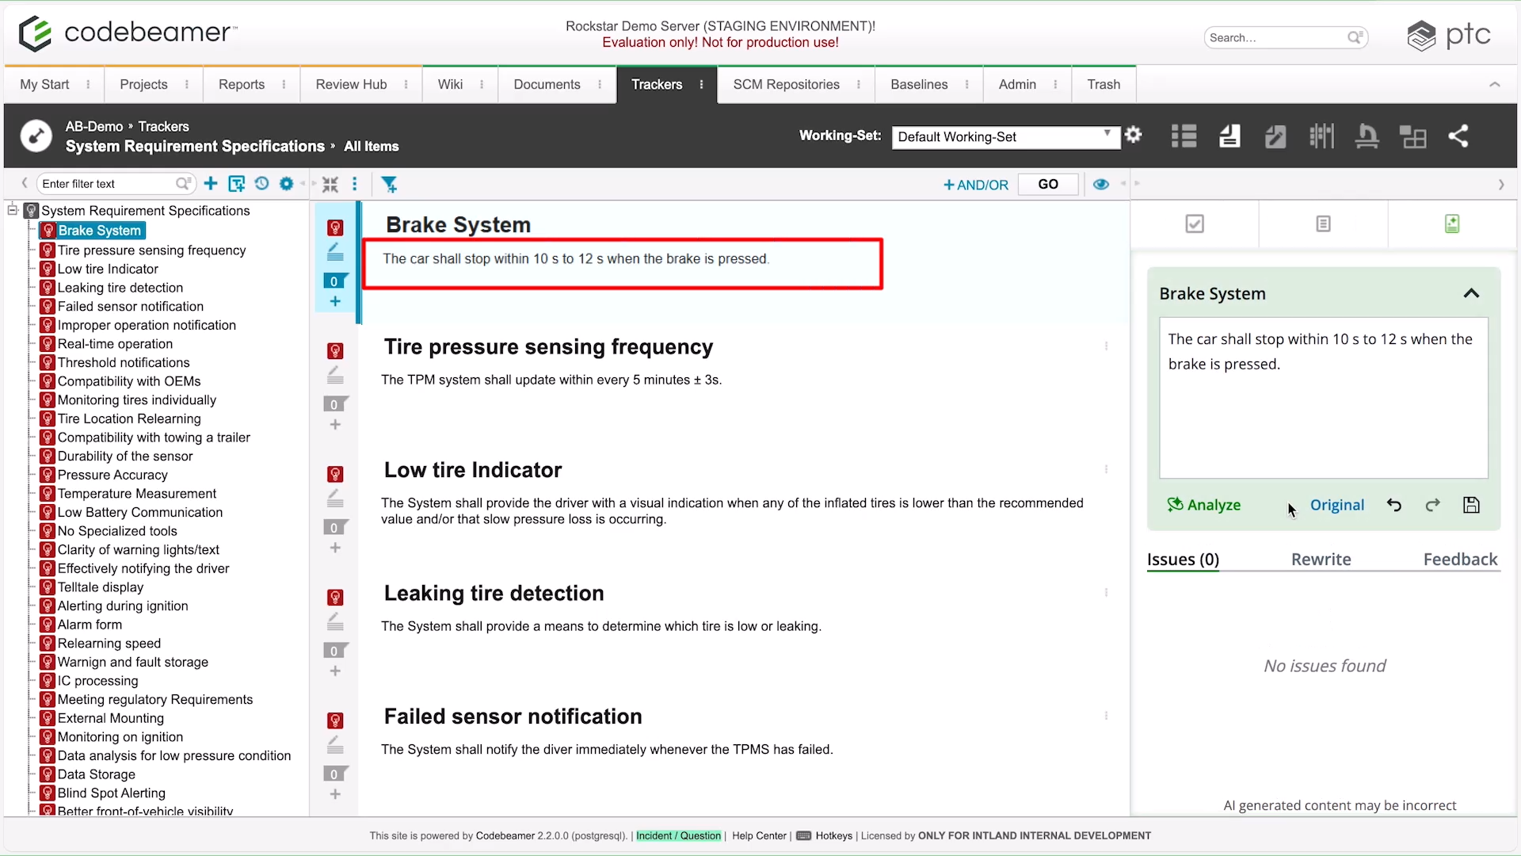Switch to the checkmark tab in right panel
Screen dimensions: 1521x856
tap(1195, 224)
